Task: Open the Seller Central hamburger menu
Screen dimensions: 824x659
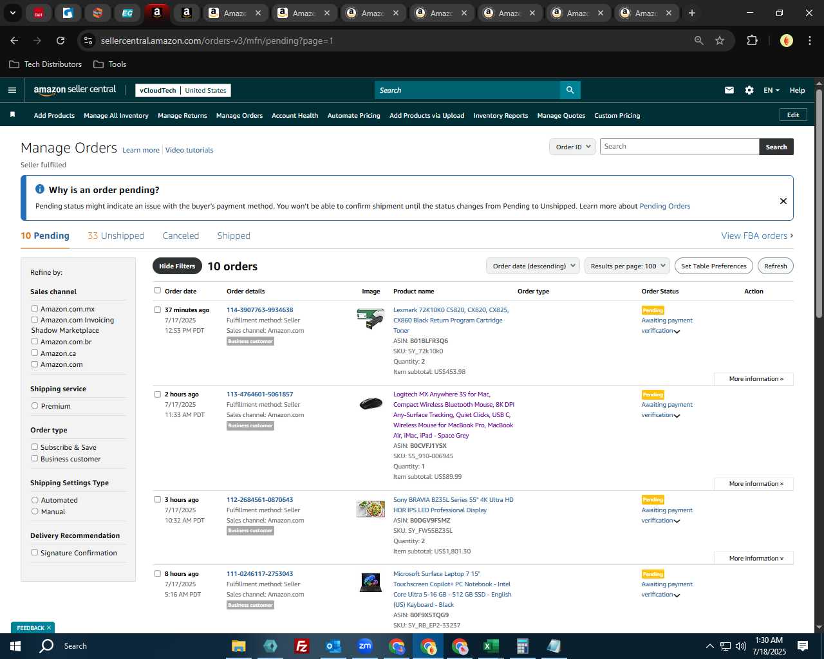Action: pos(12,90)
